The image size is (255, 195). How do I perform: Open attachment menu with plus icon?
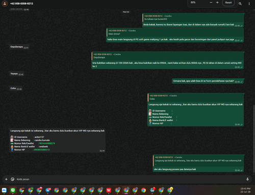[x=6, y=179]
